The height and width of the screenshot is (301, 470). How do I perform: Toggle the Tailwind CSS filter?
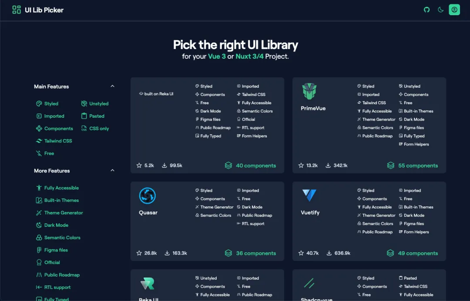tap(54, 141)
